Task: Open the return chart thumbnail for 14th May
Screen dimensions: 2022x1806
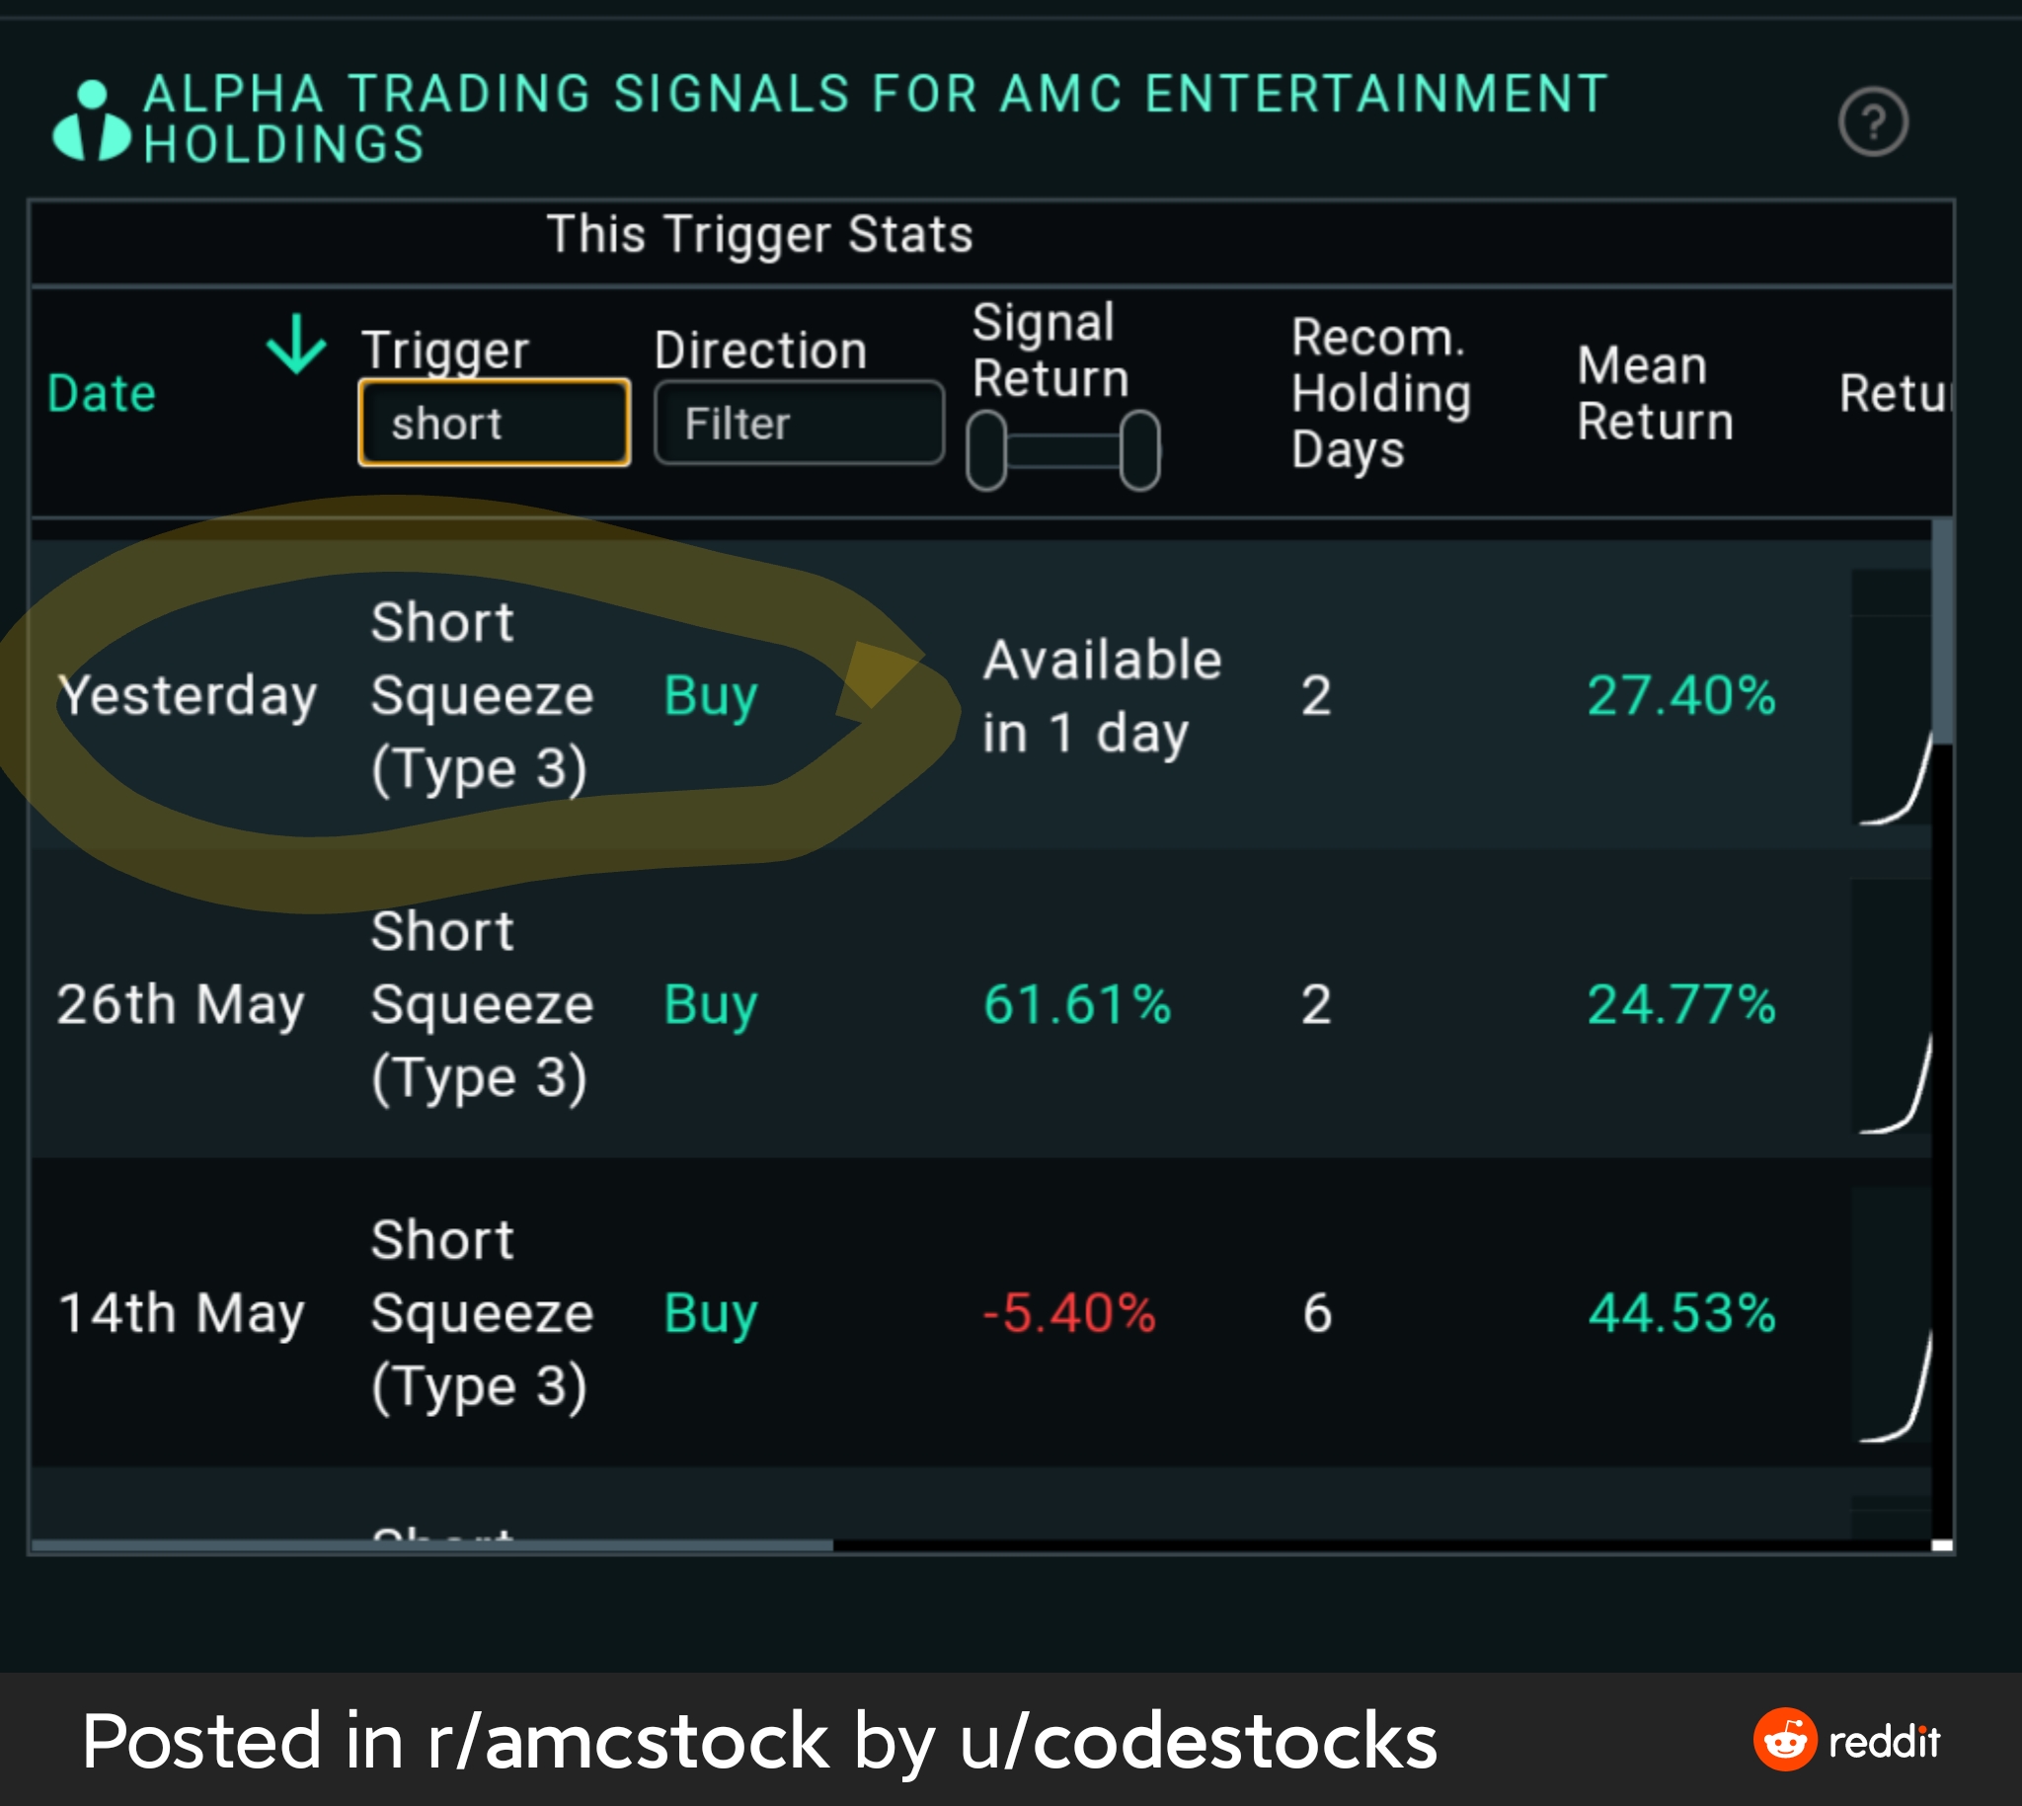Action: pyautogui.click(x=1891, y=1314)
